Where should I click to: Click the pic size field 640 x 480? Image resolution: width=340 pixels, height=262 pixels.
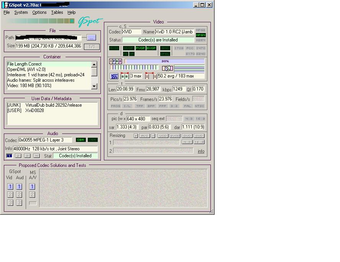(x=138, y=119)
